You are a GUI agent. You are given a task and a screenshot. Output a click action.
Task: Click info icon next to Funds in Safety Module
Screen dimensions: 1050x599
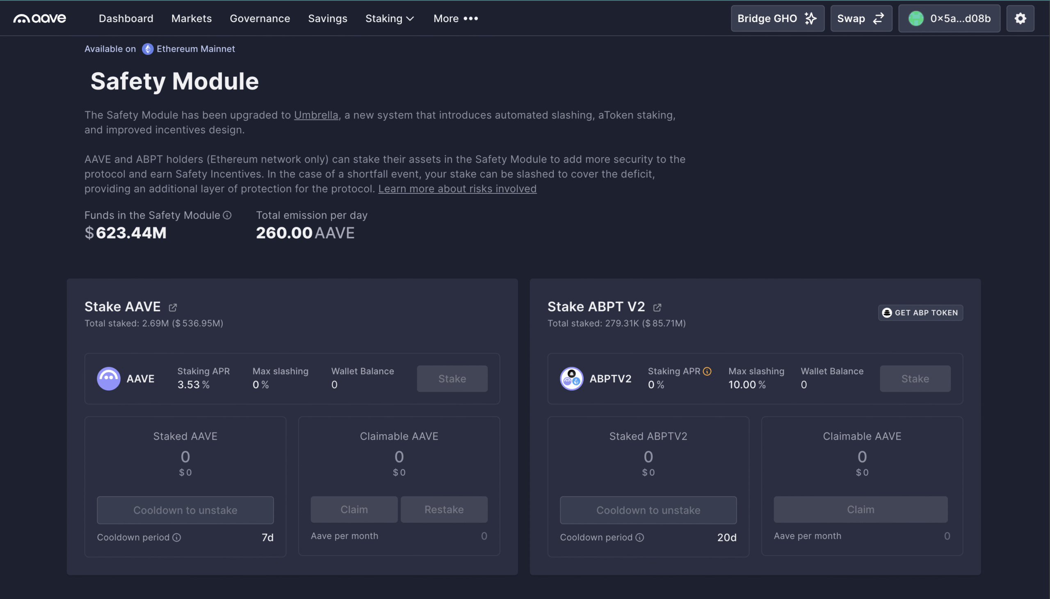(227, 215)
